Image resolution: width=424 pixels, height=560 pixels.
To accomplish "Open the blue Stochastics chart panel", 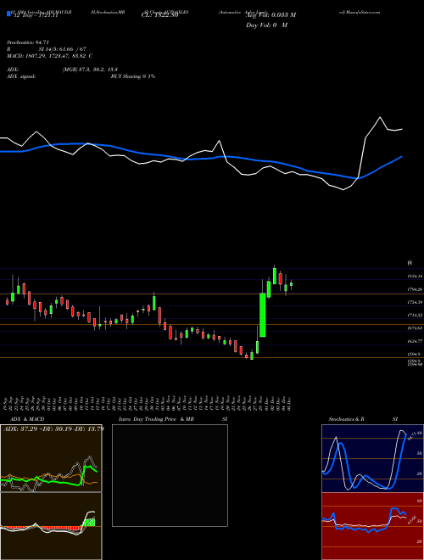I will click(x=372, y=458).
